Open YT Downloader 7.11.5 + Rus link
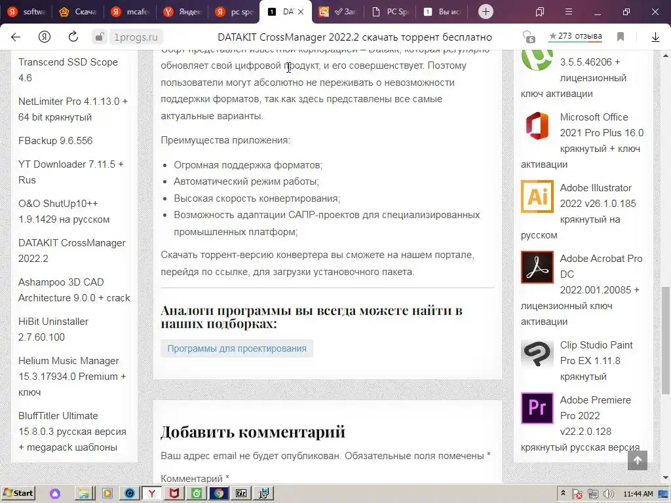This screenshot has width=671, height=503. pos(71,172)
